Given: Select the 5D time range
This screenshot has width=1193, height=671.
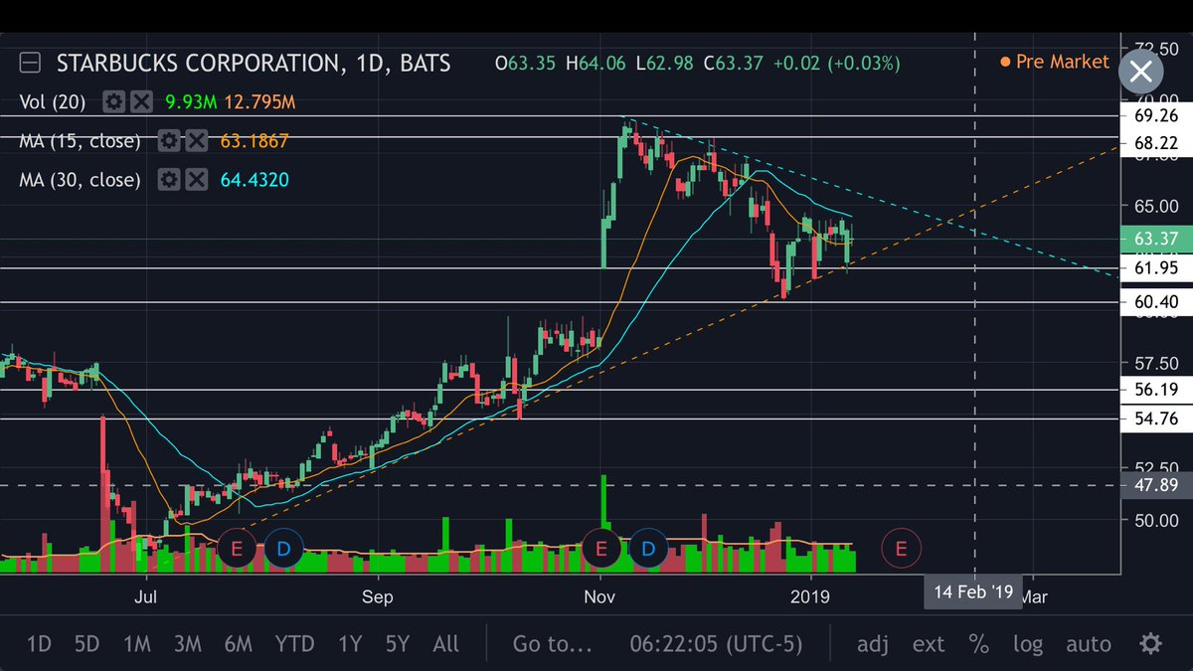Looking at the screenshot, I should [x=86, y=644].
